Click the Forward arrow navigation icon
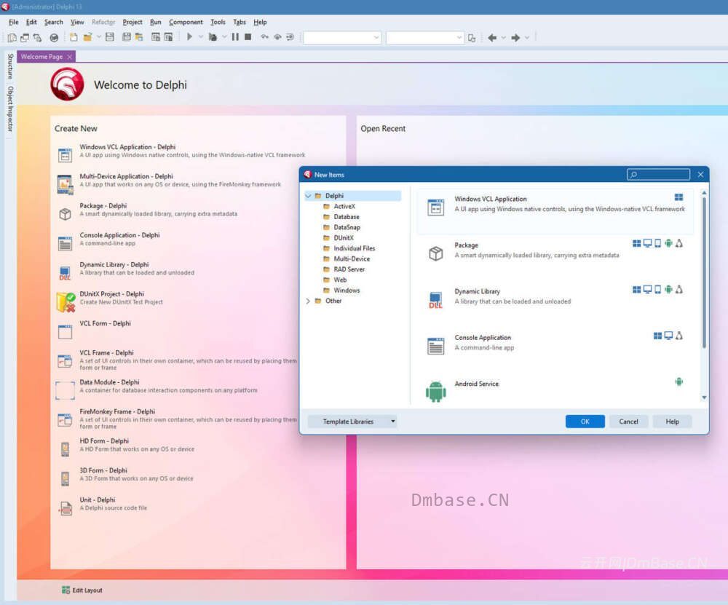Screen dimensions: 728x605 tap(515, 38)
